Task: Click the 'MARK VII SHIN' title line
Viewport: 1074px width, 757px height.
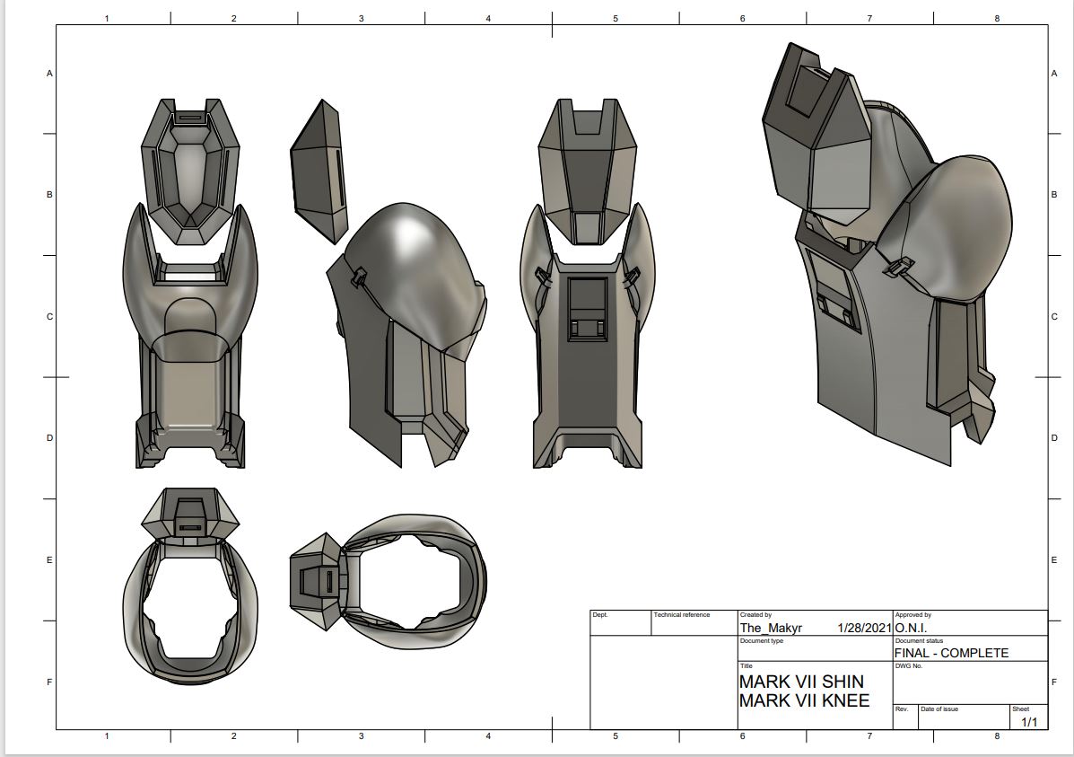Action: click(x=801, y=682)
